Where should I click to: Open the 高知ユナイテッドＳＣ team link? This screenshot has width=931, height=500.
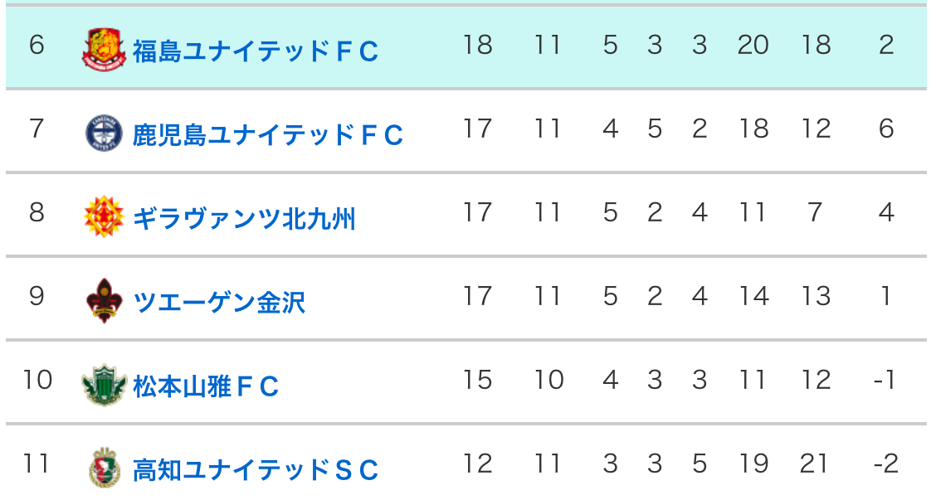coord(256,470)
